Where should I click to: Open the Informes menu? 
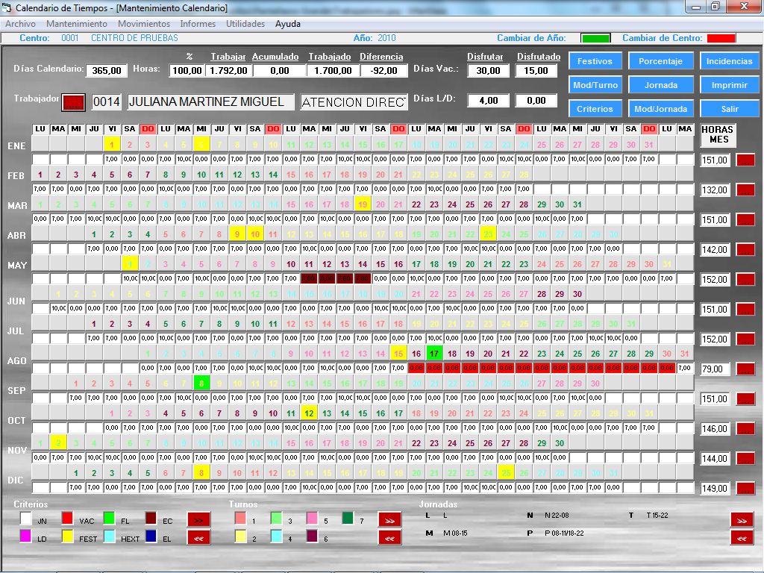[x=198, y=24]
